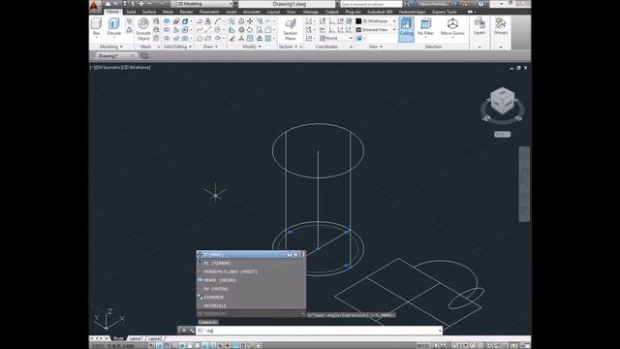Switch to the Layout1 tab

pos(136,338)
